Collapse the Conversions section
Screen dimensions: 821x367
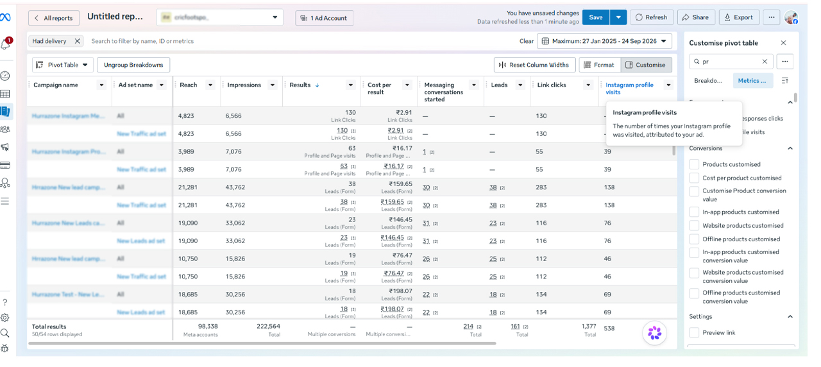pos(790,148)
